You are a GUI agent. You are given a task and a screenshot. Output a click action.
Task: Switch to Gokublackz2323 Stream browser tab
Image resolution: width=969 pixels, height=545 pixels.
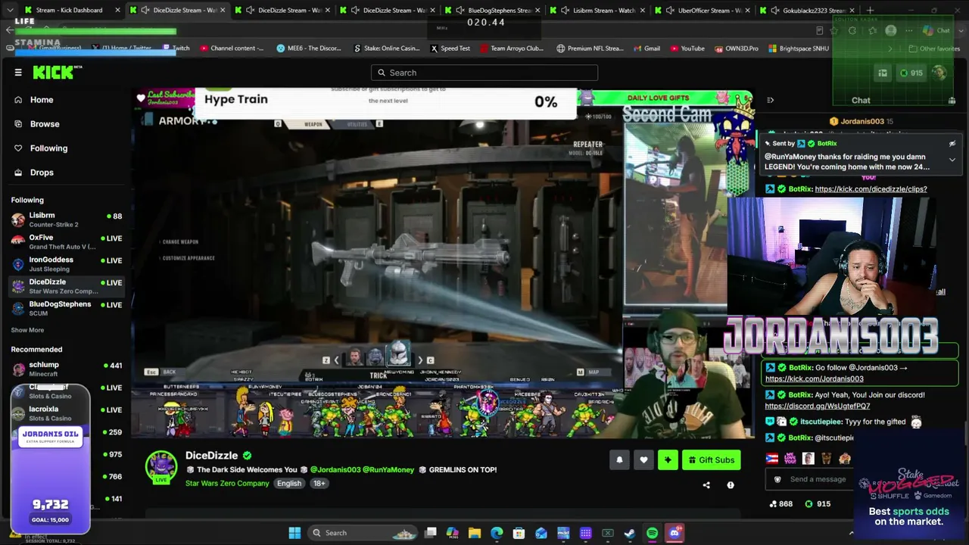click(809, 10)
